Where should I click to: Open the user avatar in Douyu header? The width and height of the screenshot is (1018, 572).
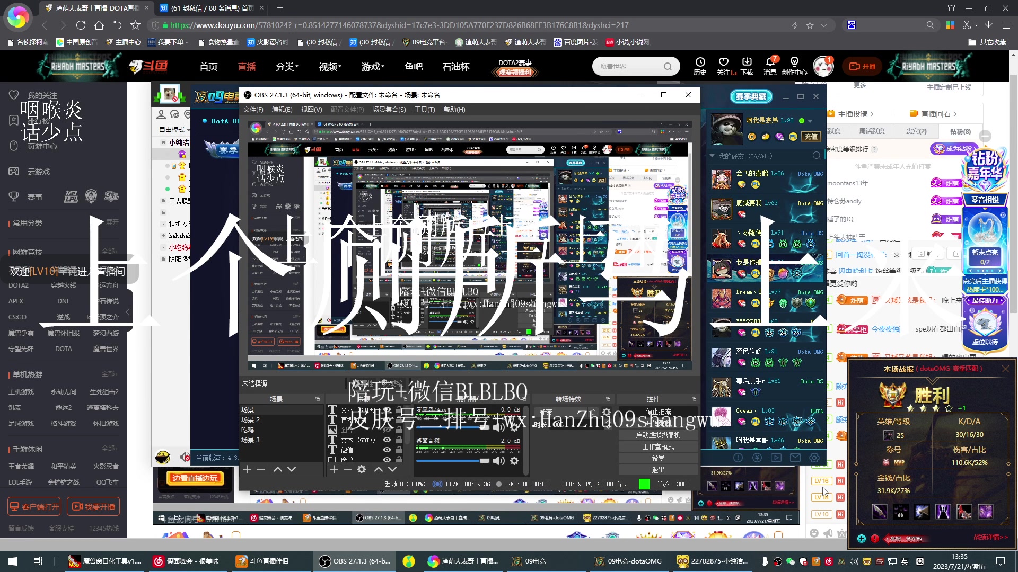823,66
